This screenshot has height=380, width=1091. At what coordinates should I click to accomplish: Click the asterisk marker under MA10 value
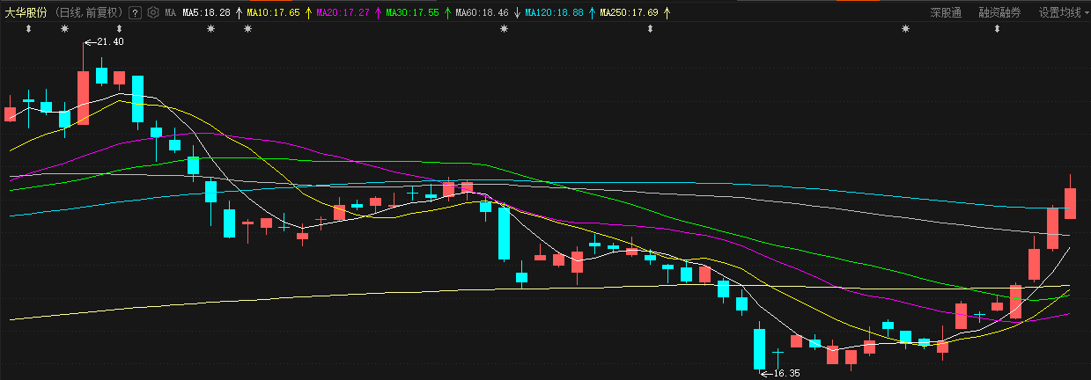[x=247, y=30]
